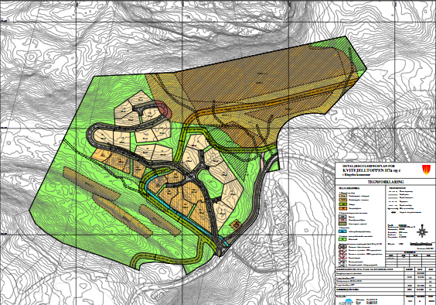Click the orange legend swatch
This screenshot has height=305, width=436.
coord(343,208)
